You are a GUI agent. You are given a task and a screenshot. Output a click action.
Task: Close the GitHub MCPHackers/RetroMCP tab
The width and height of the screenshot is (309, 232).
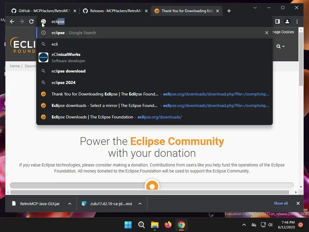[x=75, y=11]
